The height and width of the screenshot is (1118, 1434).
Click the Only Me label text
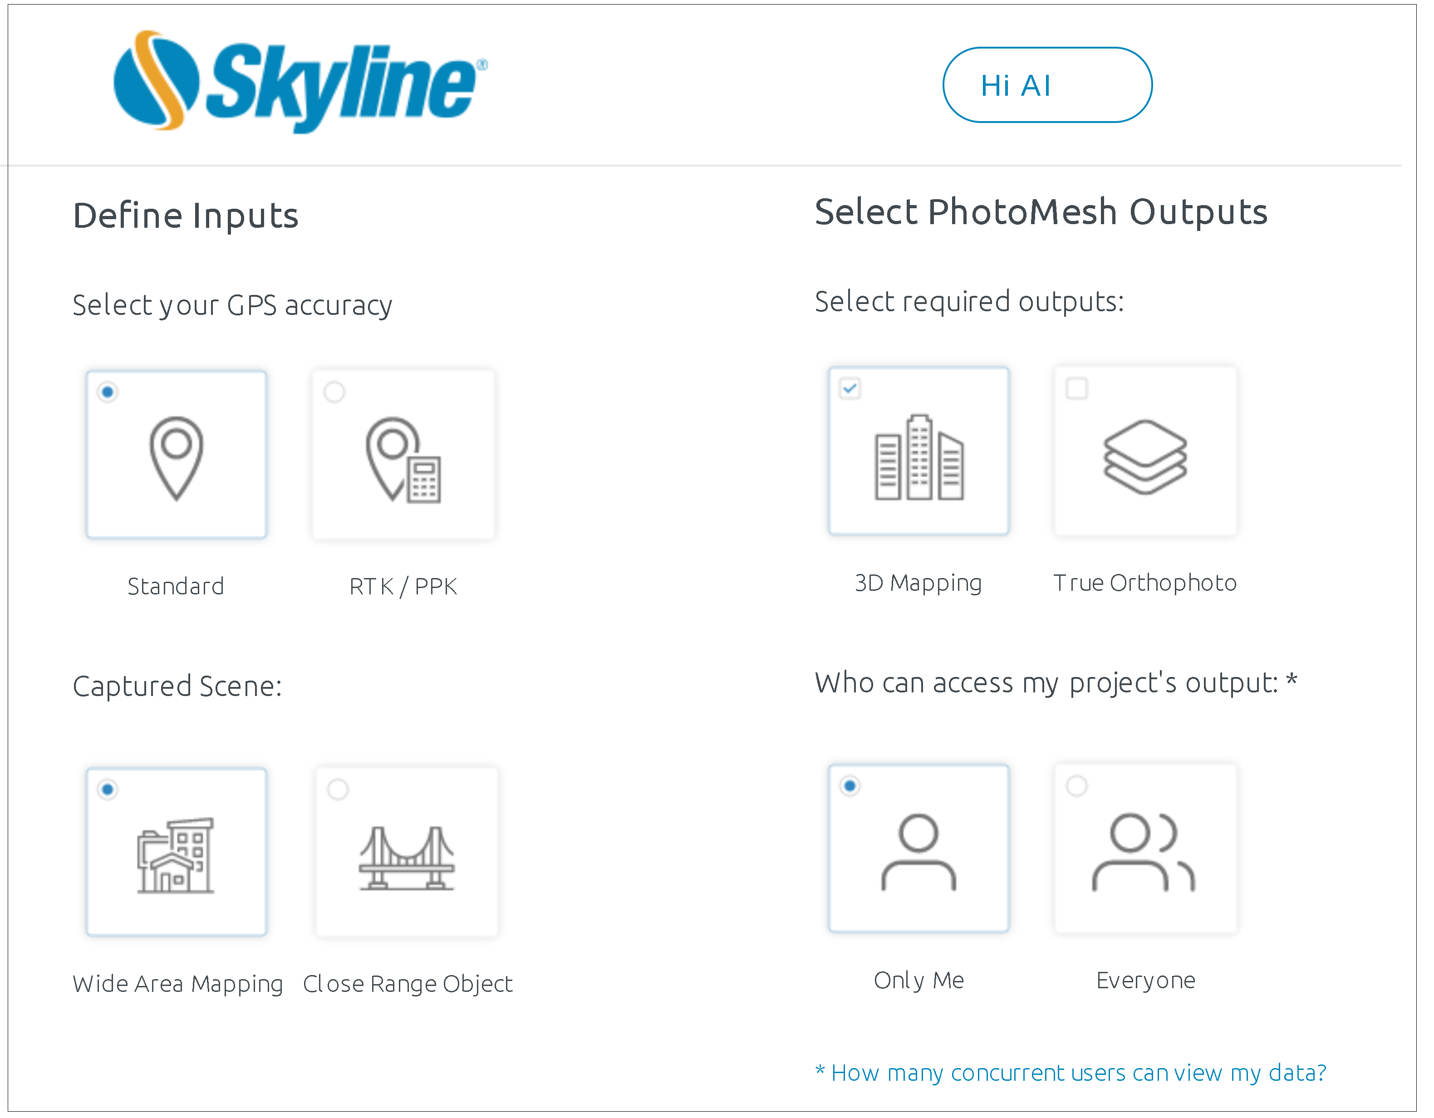point(918,980)
